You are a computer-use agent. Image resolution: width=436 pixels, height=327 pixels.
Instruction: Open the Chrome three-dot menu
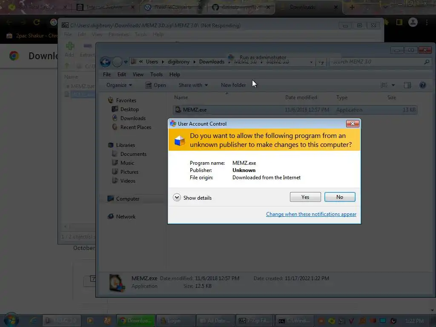(427, 22)
